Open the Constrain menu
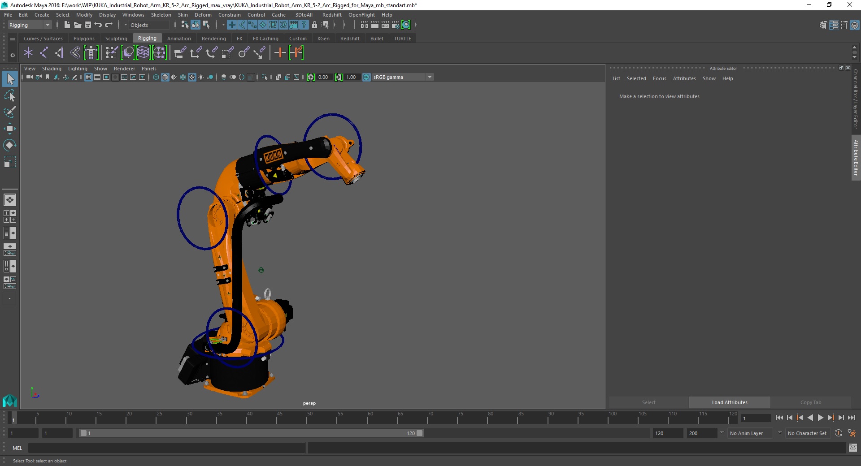The width and height of the screenshot is (861, 466). 230,15
